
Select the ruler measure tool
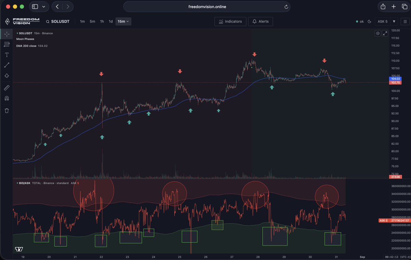pyautogui.click(x=7, y=88)
